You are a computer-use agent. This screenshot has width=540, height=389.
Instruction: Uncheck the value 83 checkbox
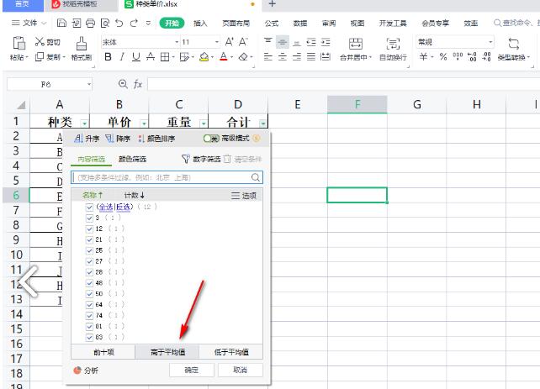tap(89, 338)
